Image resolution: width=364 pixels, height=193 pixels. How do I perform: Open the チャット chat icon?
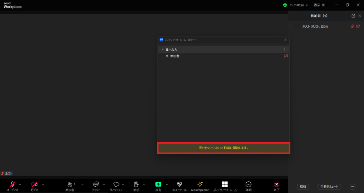tap(96, 184)
